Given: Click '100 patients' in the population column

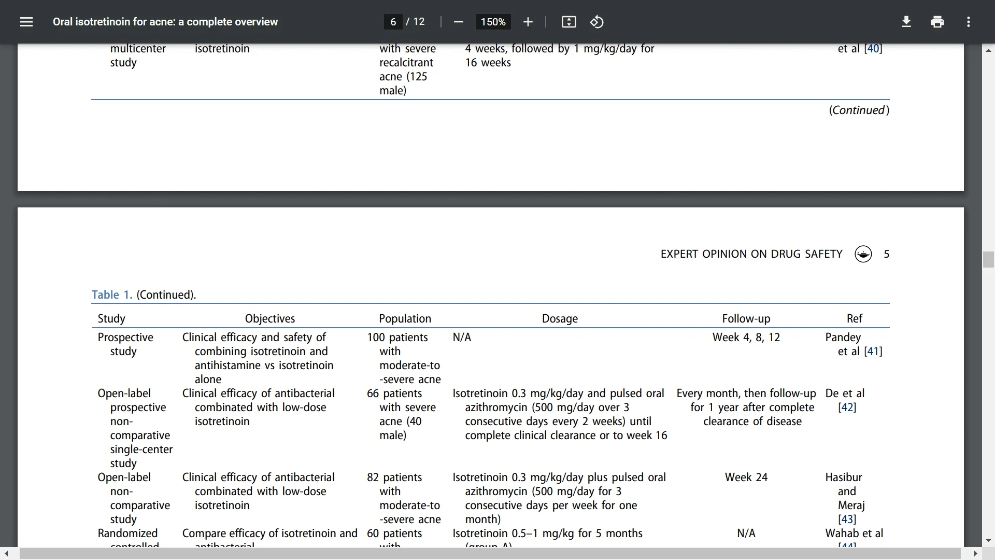Looking at the screenshot, I should pos(397,337).
